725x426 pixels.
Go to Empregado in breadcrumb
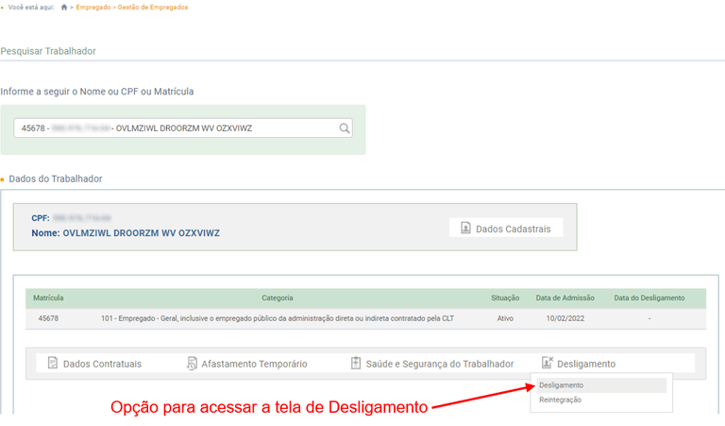(x=93, y=8)
